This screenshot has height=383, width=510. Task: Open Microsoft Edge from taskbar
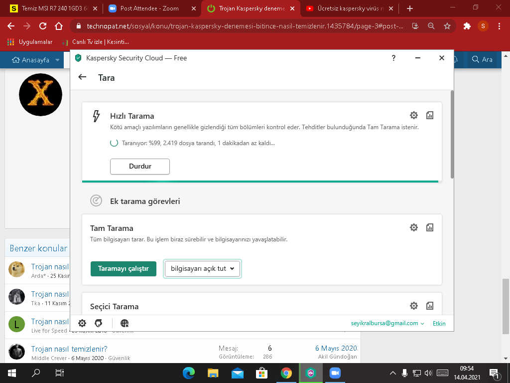(x=189, y=373)
